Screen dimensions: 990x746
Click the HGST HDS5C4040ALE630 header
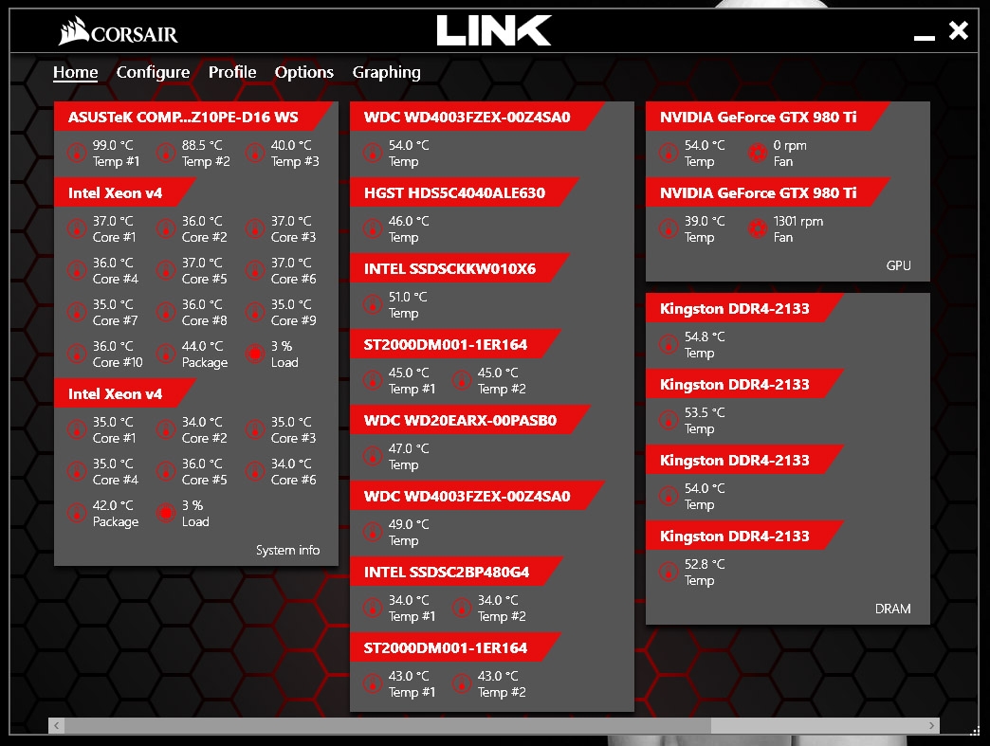464,192
